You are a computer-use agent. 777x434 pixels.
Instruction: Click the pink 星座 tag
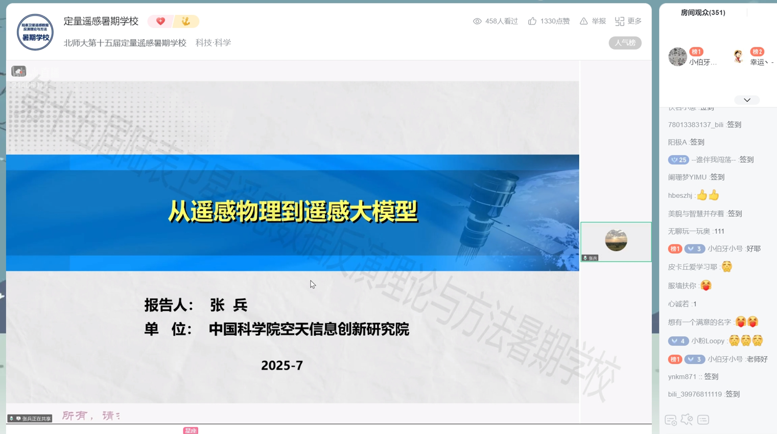click(191, 430)
